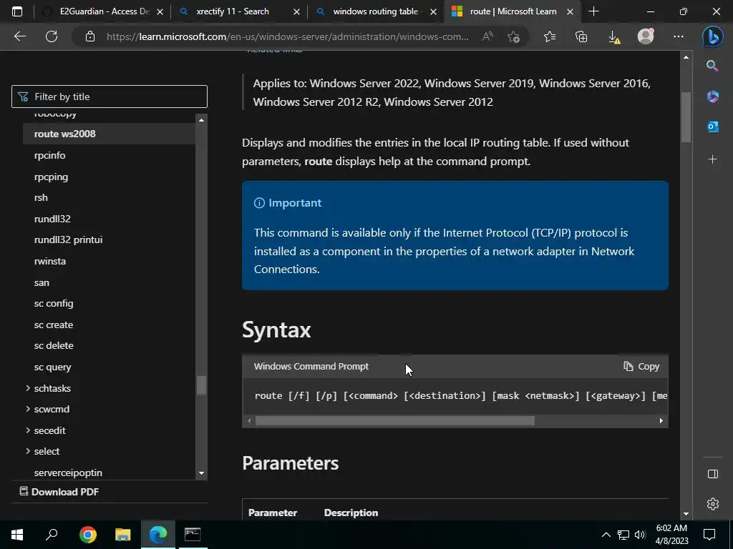Image resolution: width=733 pixels, height=549 pixels.
Task: Open rundll32 printui article
Action: pyautogui.click(x=68, y=240)
